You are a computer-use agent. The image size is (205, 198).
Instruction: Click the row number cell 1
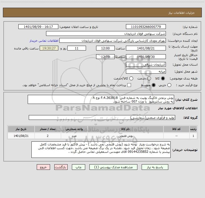(x=193, y=136)
